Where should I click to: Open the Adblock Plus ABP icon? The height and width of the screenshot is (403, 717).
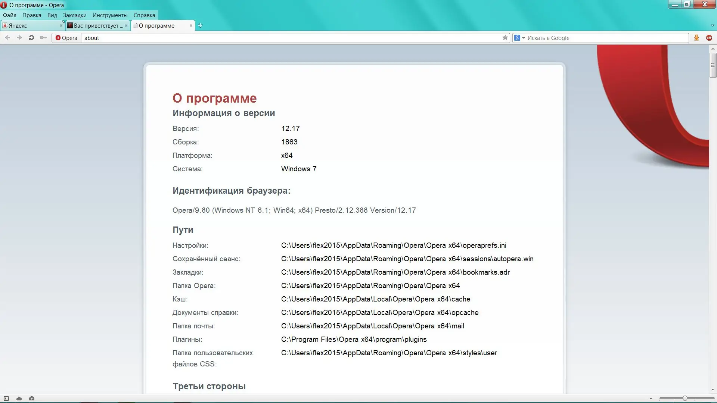(x=710, y=38)
